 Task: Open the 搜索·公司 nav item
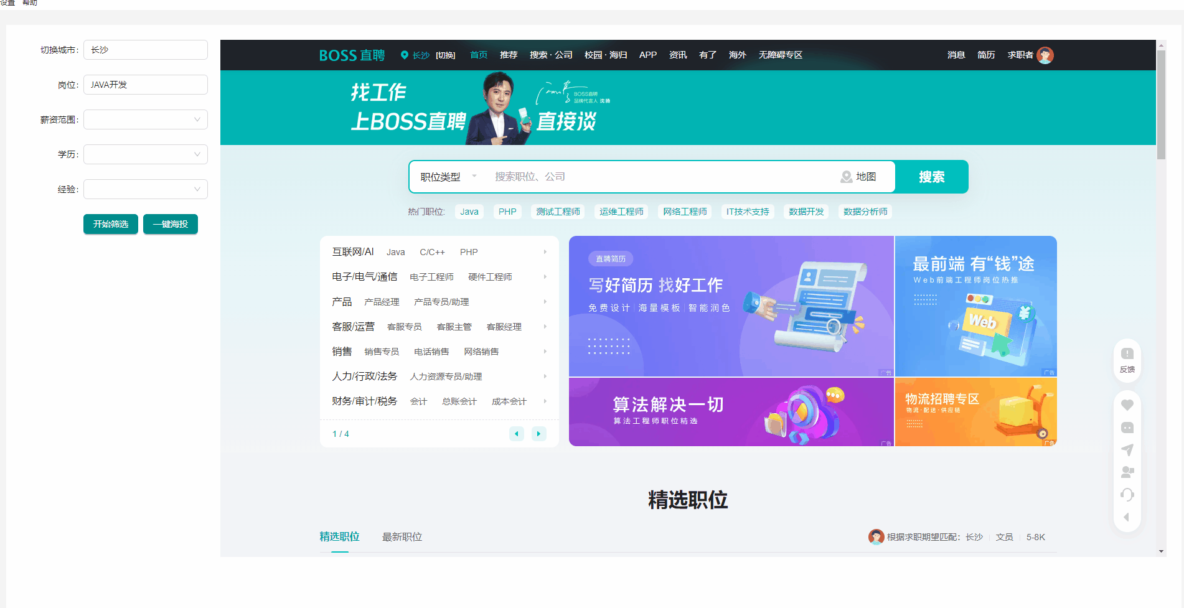coord(551,55)
